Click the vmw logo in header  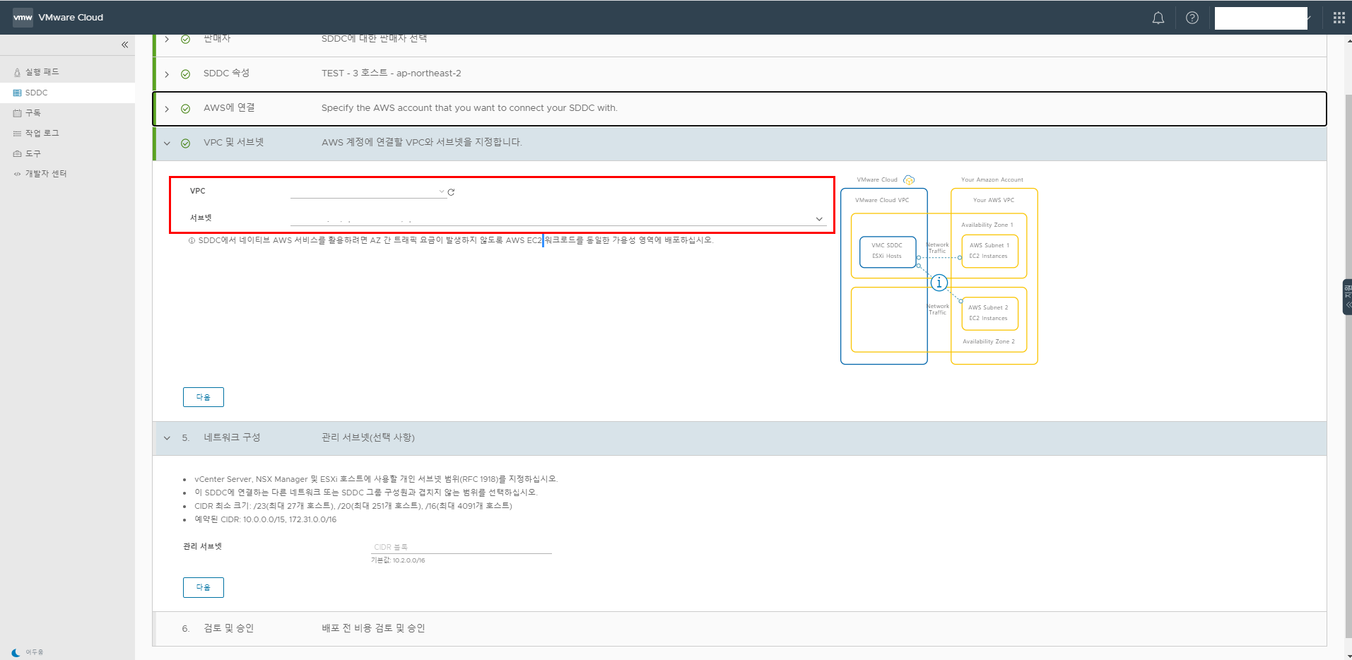pyautogui.click(x=23, y=18)
